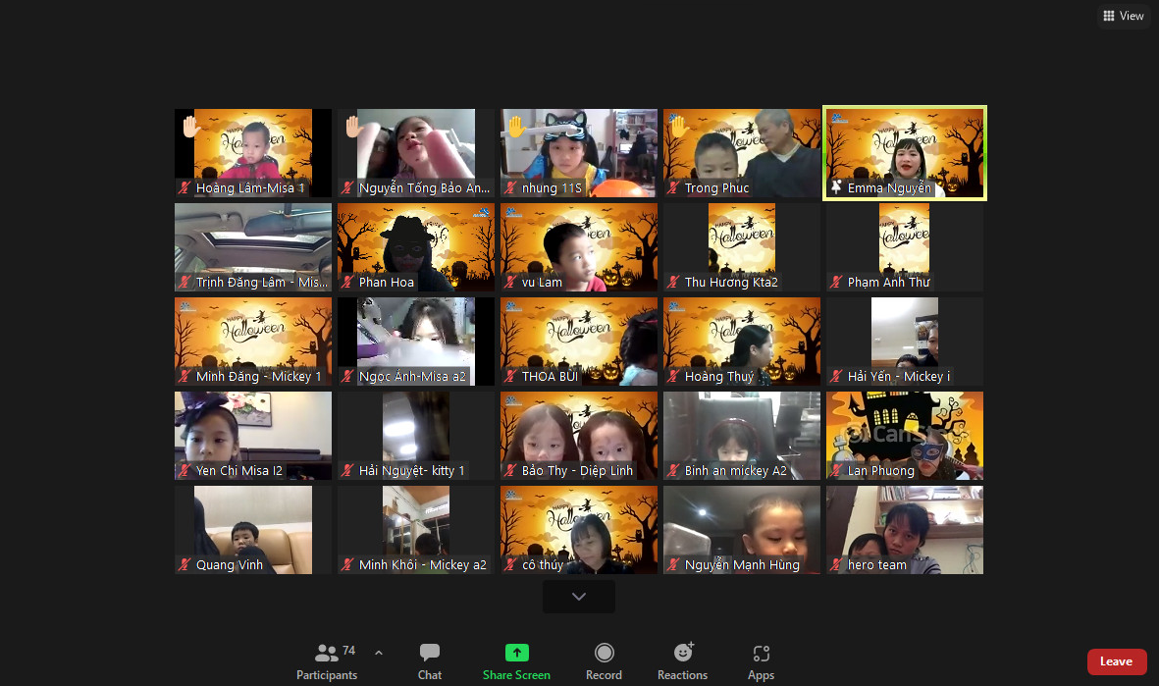Expand the Participants options chevron
Viewport: 1159px width, 686px height.
pyautogui.click(x=379, y=653)
